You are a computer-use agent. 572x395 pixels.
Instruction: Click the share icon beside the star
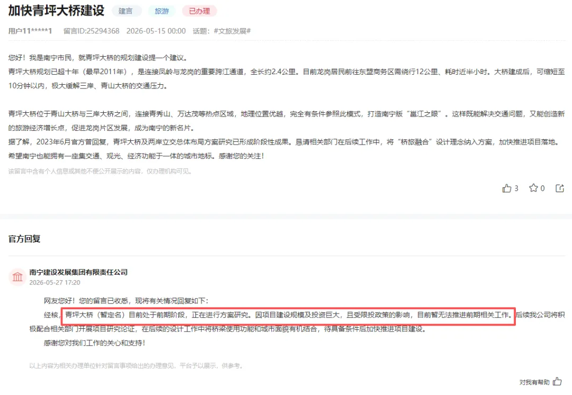tap(560, 188)
